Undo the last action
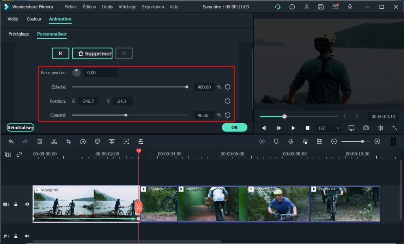 click(x=11, y=141)
